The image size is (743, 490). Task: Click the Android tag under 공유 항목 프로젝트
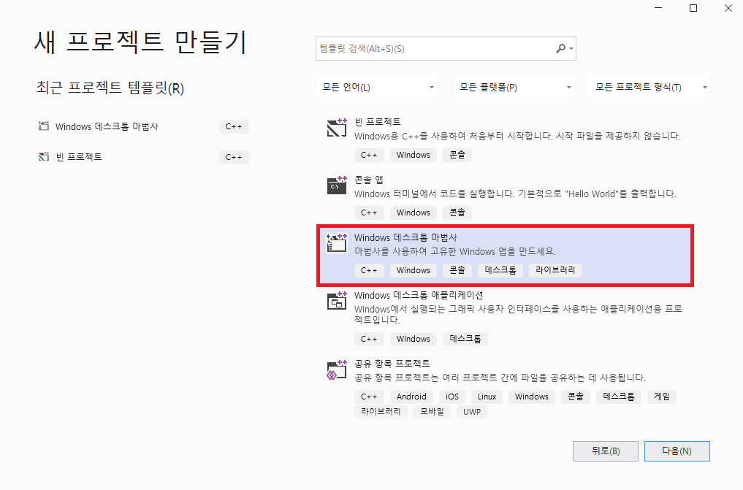pos(411,397)
